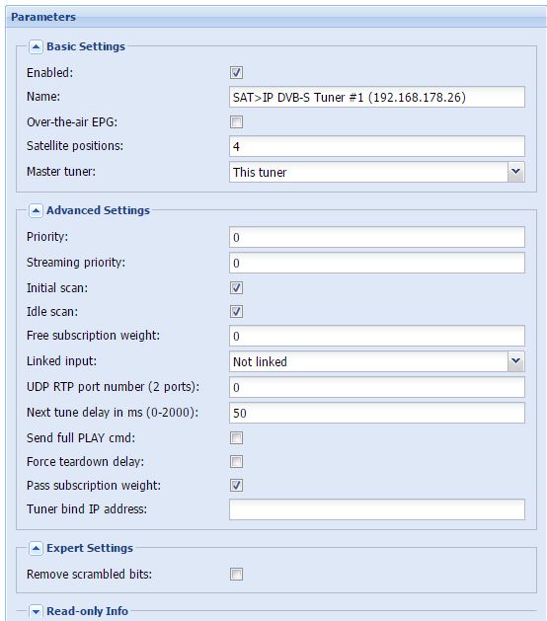The height and width of the screenshot is (621, 547).
Task: Click the Next tune delay field
Action: (377, 413)
